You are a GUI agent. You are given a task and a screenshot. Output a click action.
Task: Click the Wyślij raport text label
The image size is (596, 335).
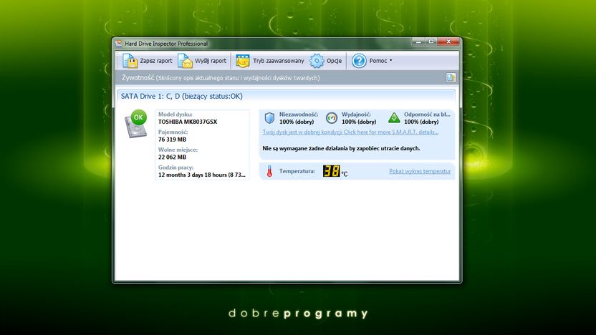211,61
